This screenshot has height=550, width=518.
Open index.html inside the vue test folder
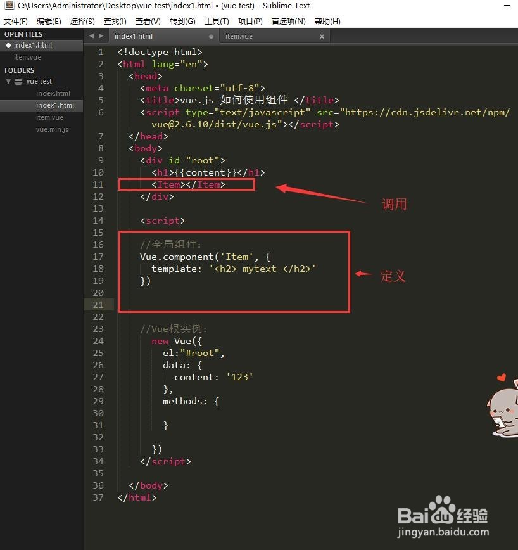[x=53, y=93]
